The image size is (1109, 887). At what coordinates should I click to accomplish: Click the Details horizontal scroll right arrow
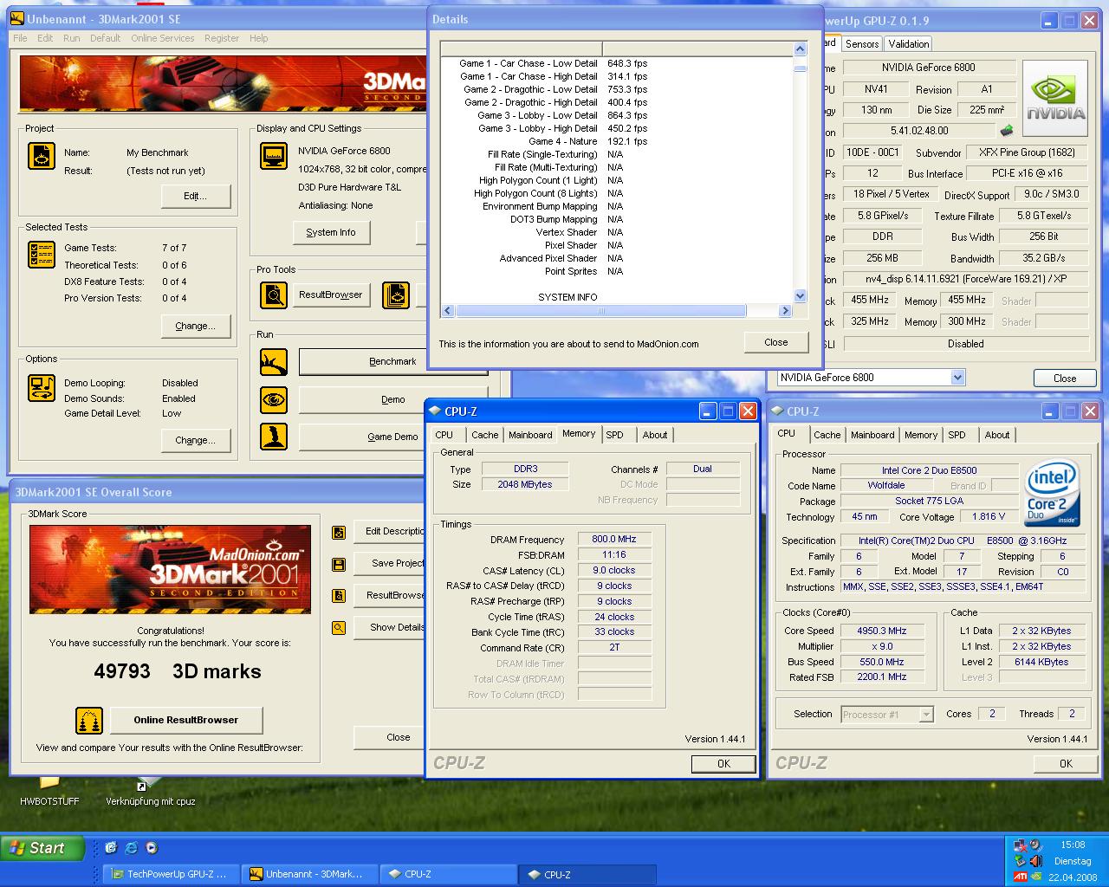click(786, 311)
